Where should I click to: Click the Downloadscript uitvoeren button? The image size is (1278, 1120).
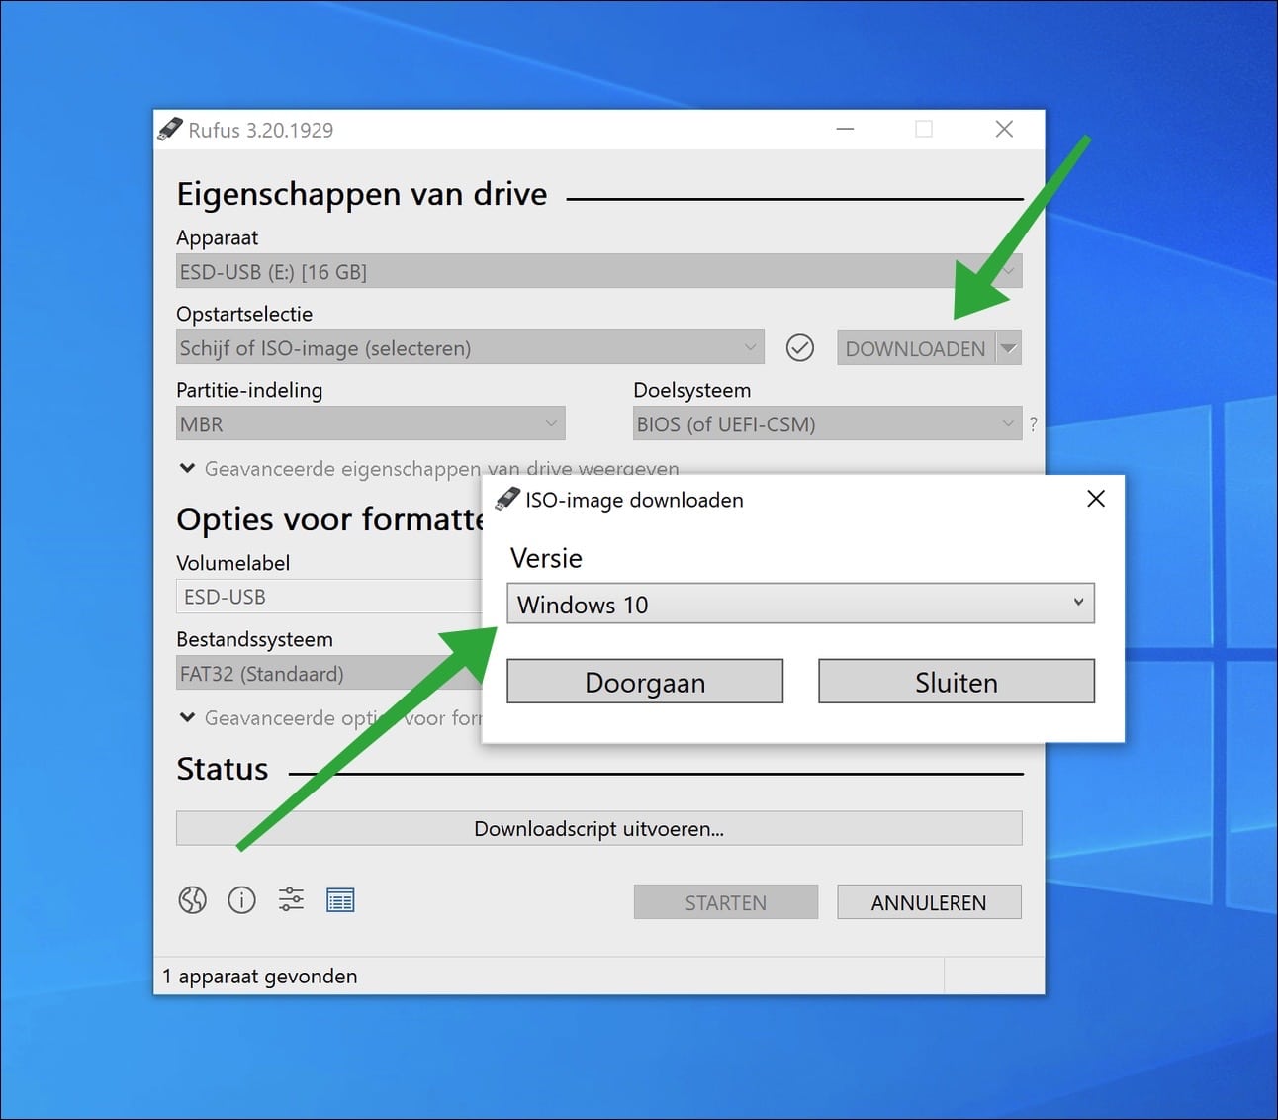point(598,828)
